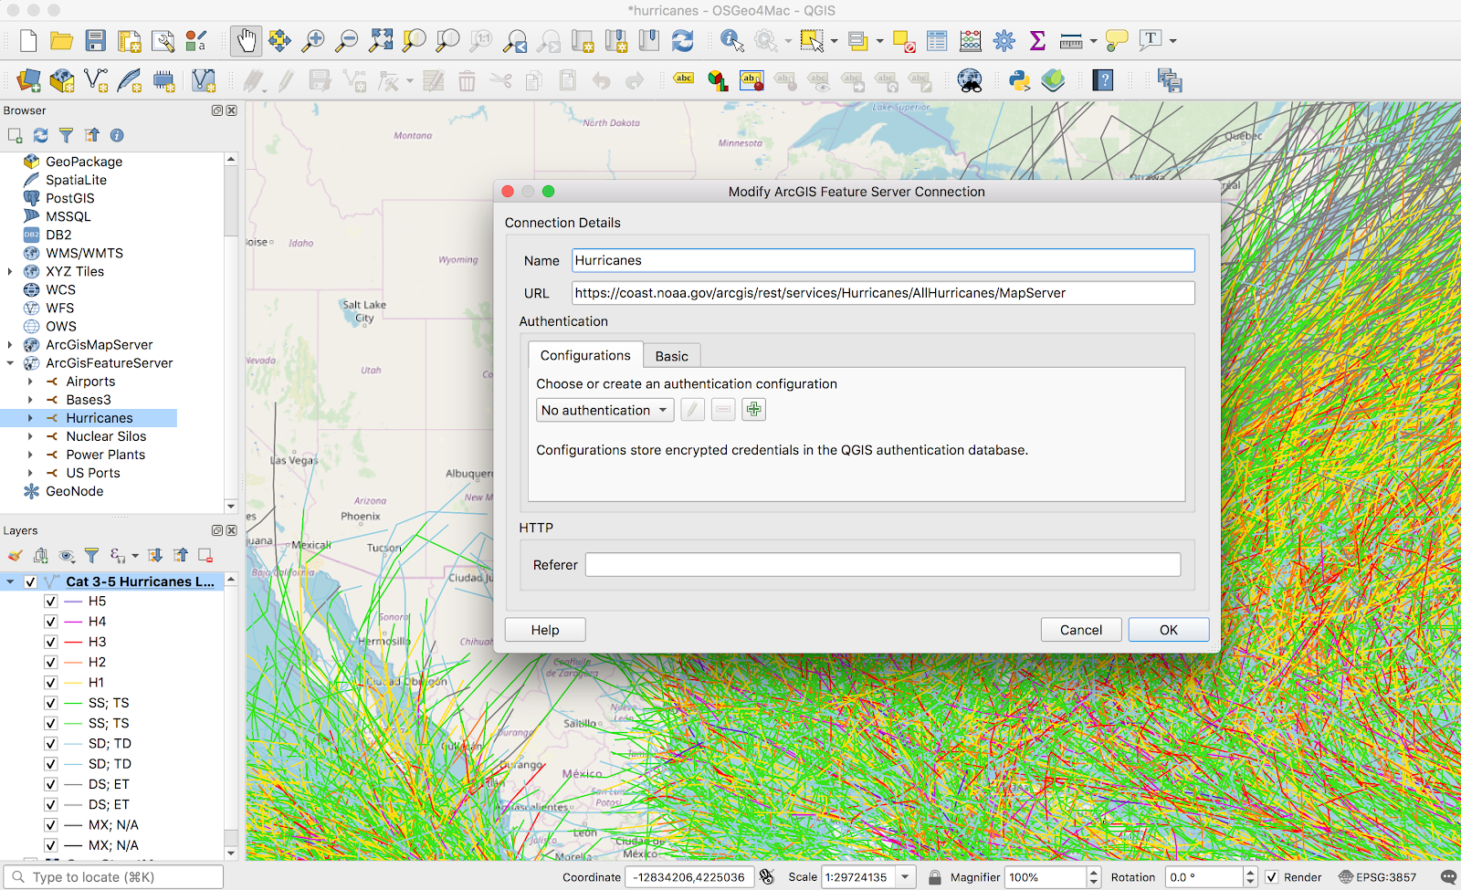
Task: Open the Statistical Summary sigma icon
Action: [x=1037, y=41]
